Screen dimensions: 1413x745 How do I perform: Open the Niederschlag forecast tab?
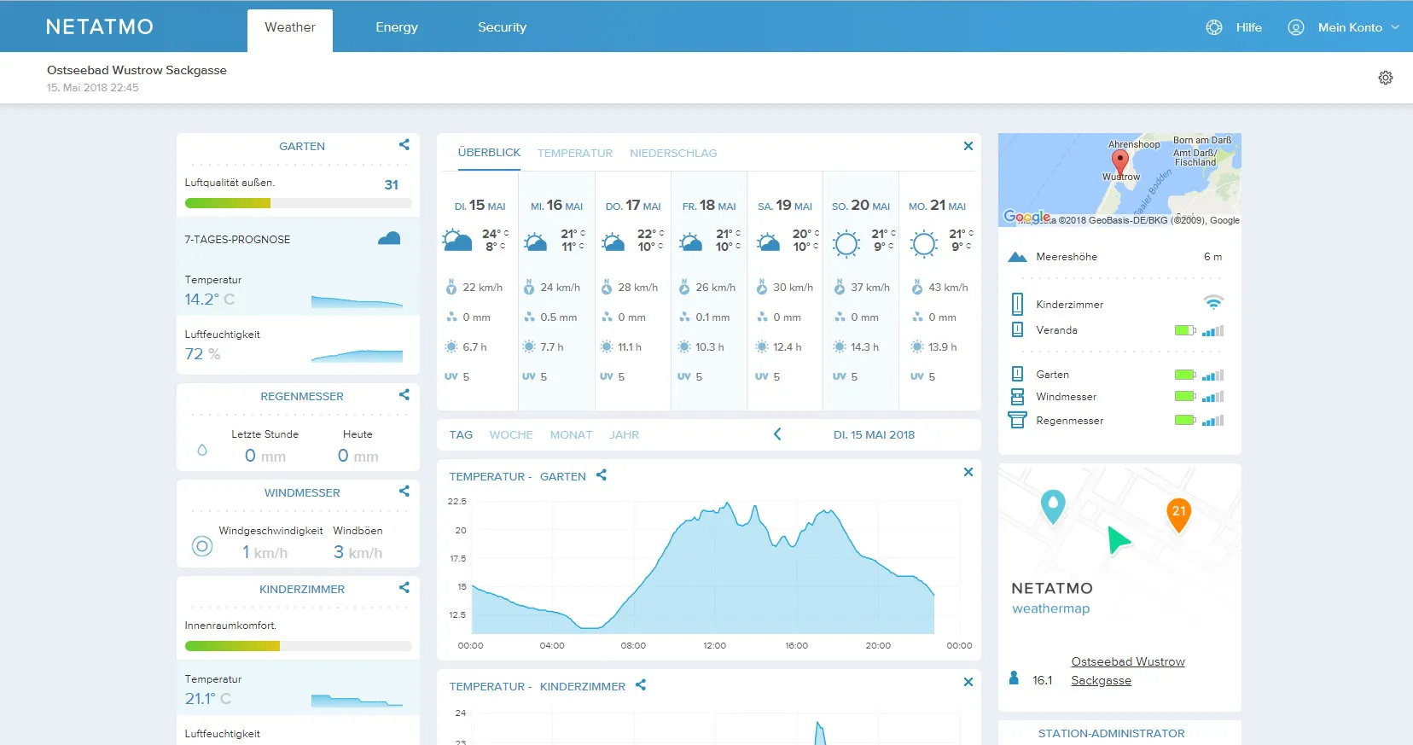click(672, 154)
